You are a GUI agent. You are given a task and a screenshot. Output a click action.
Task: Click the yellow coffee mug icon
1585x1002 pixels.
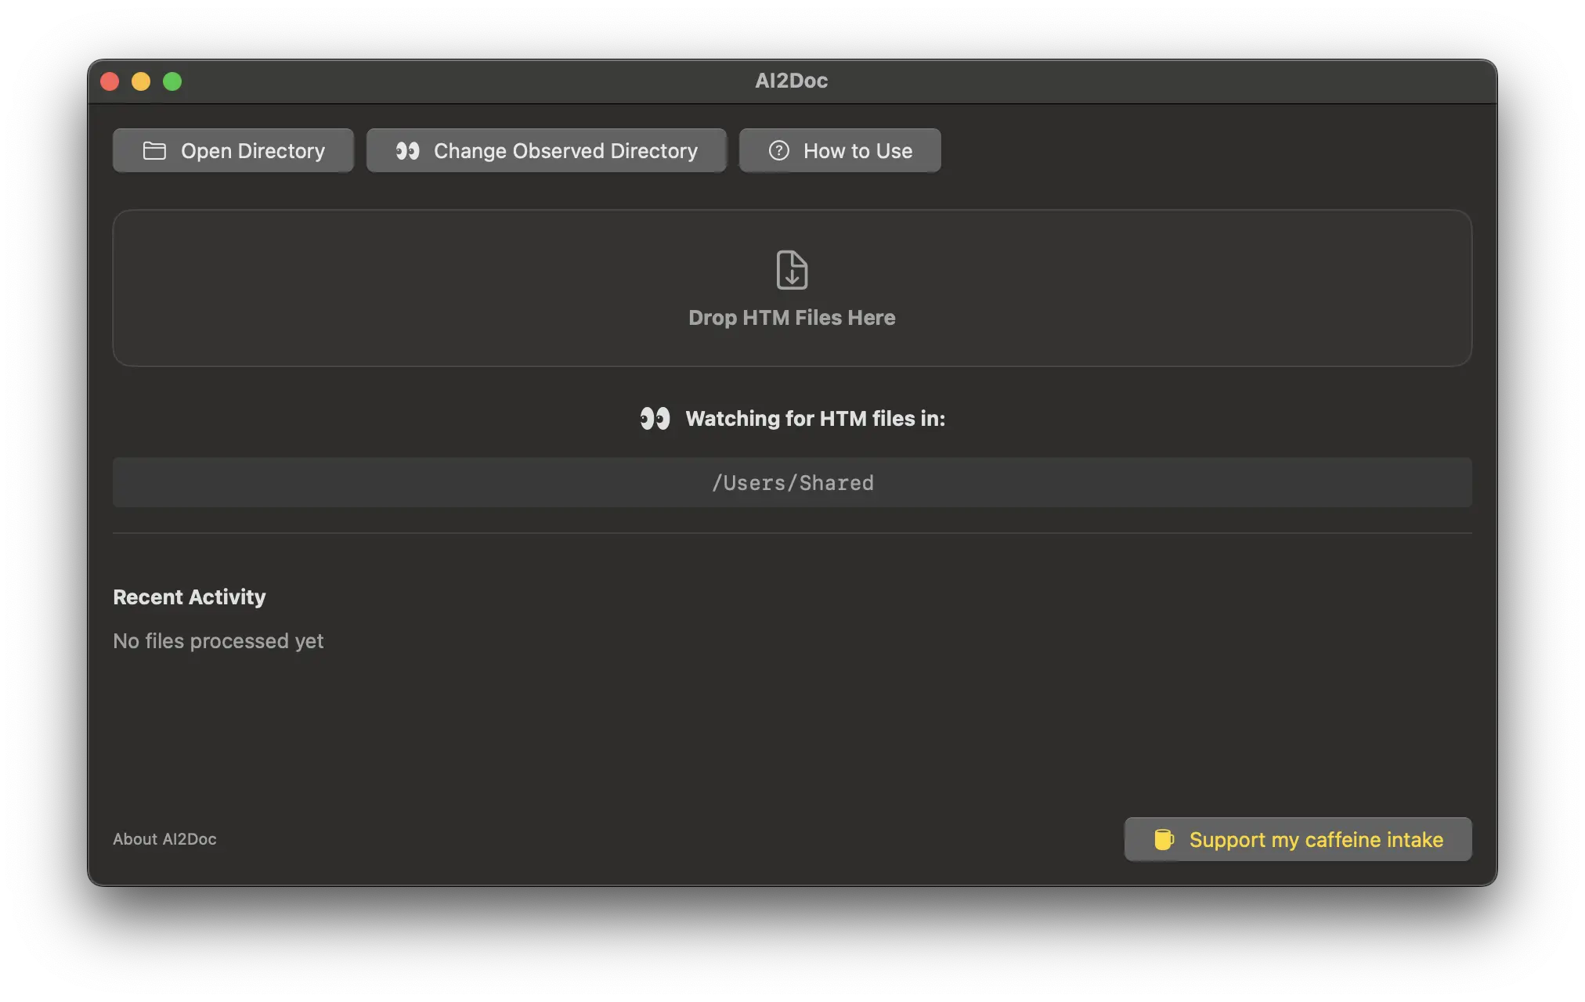pos(1164,839)
